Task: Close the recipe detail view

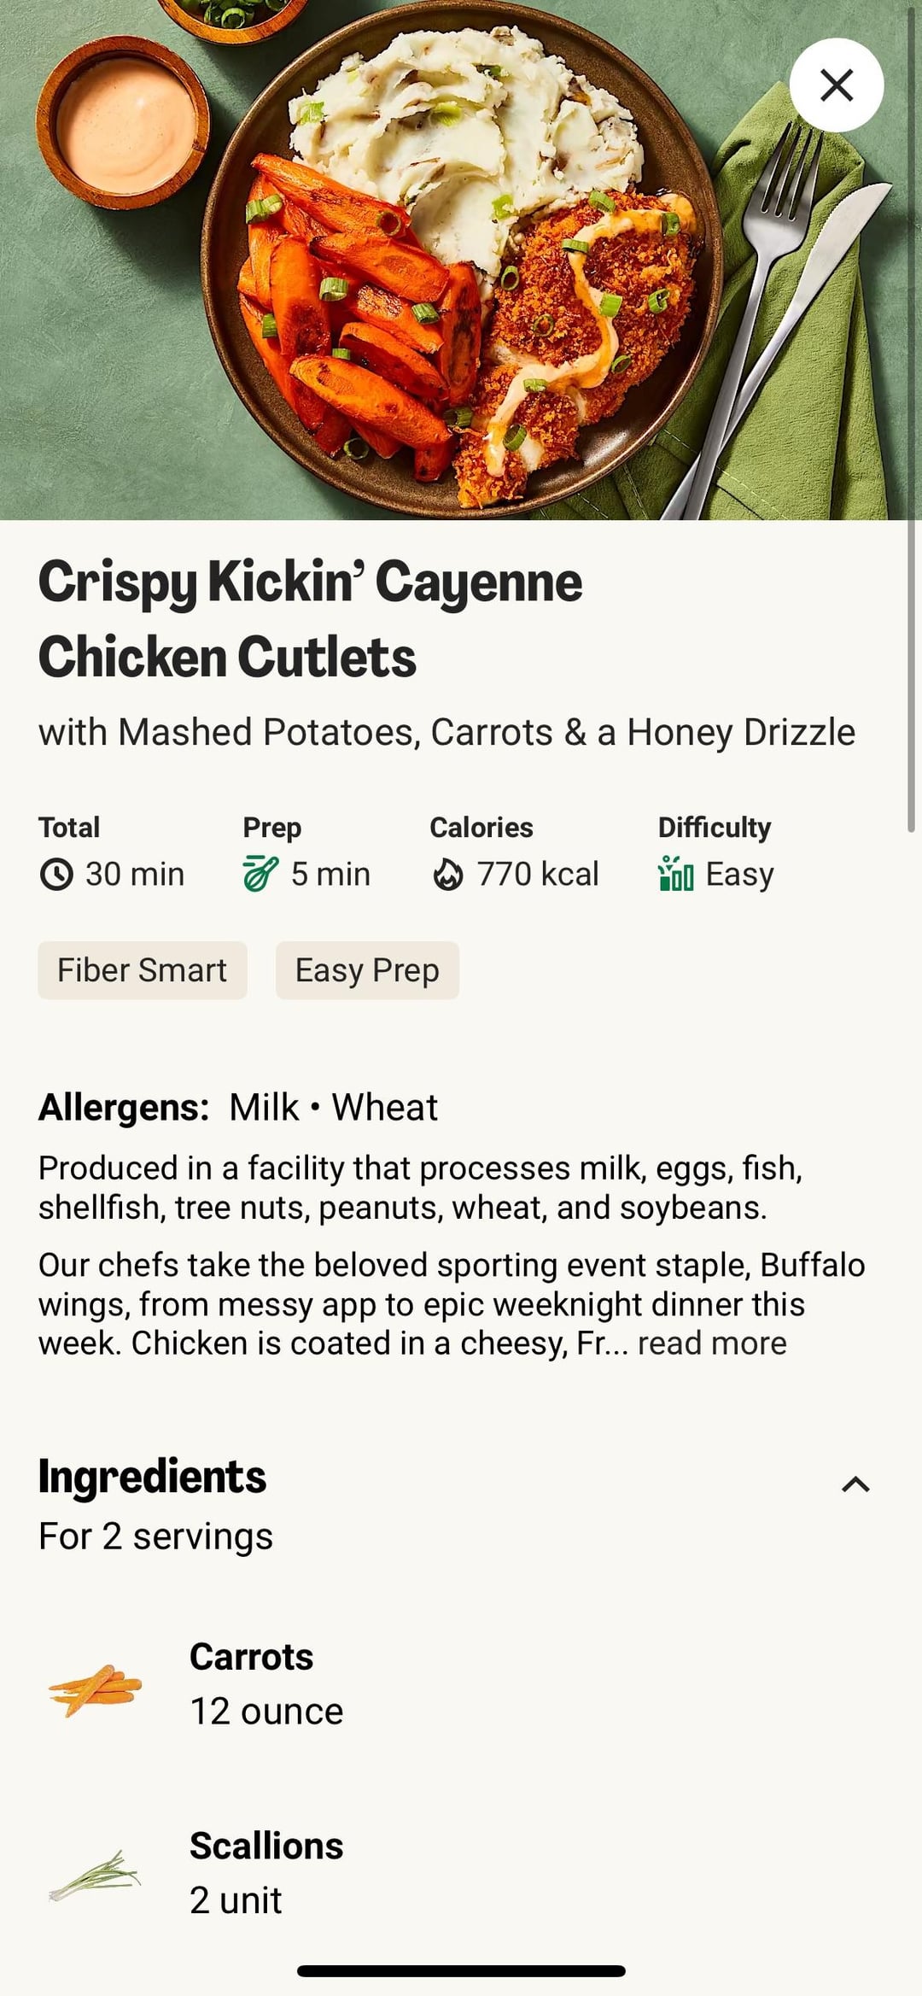Action: (836, 85)
